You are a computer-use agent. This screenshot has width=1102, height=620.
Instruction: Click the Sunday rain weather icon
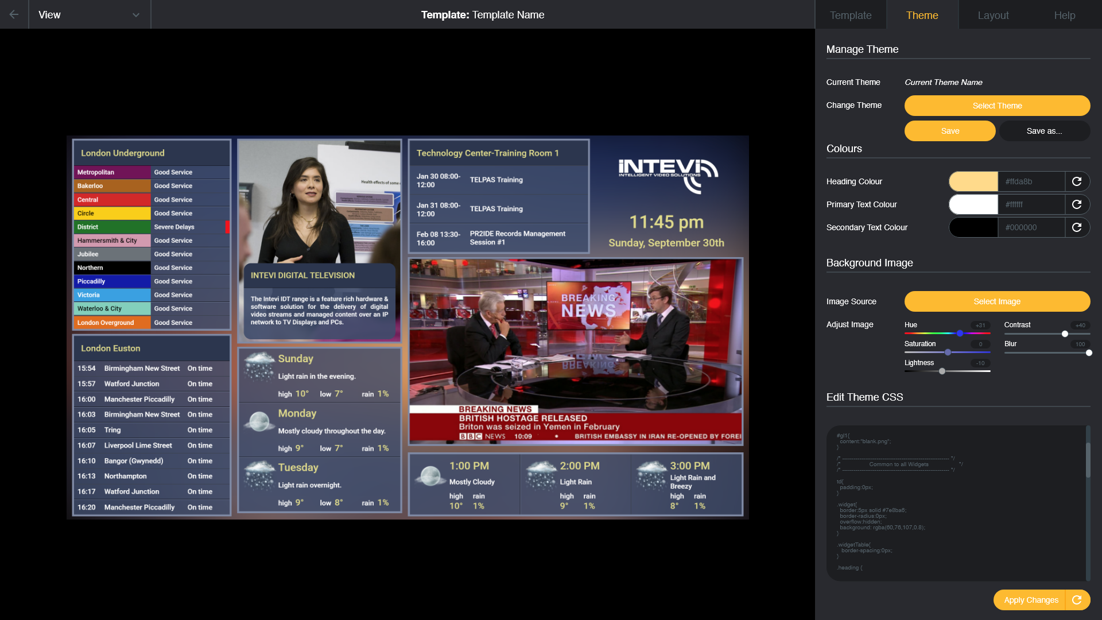(x=259, y=367)
